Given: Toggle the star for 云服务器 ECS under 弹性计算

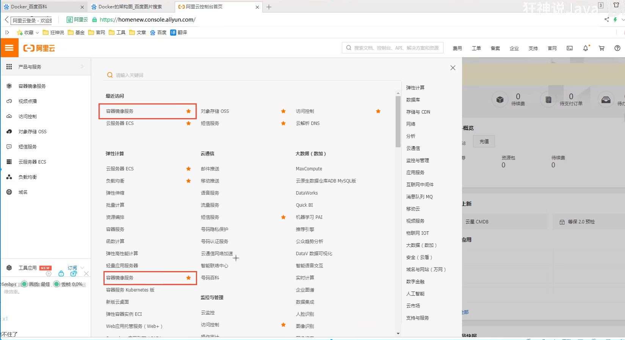Looking at the screenshot, I should [188, 168].
